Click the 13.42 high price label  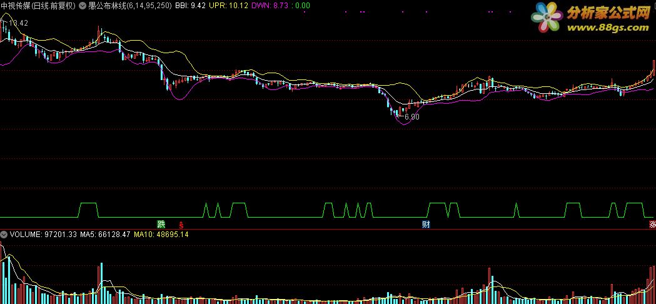(18, 23)
